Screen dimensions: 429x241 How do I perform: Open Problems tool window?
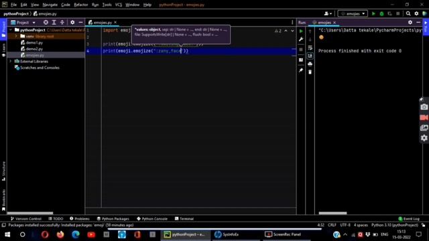[79, 219]
